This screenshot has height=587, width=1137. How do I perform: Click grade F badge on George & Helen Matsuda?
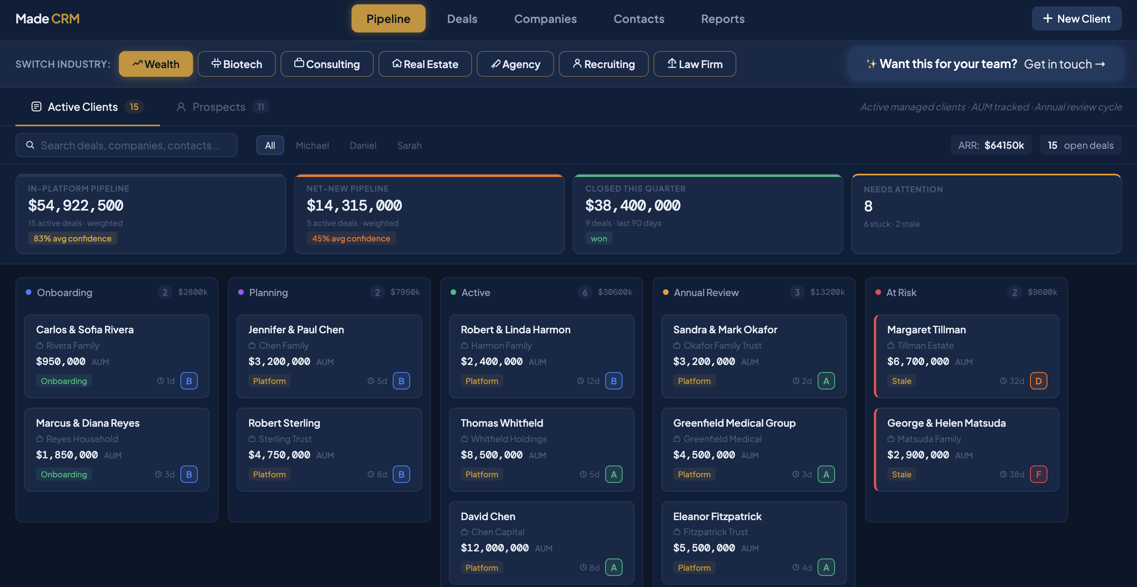(1038, 474)
